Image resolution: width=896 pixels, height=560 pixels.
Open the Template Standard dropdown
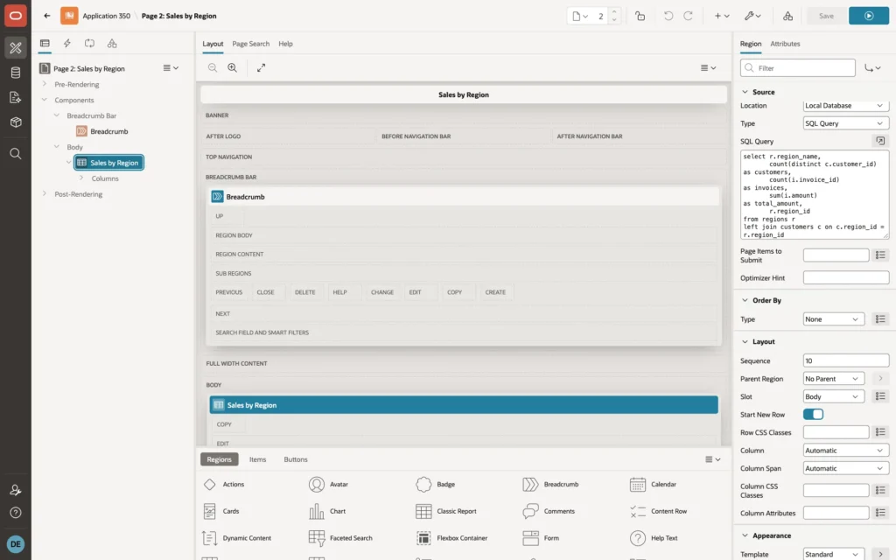pos(833,554)
